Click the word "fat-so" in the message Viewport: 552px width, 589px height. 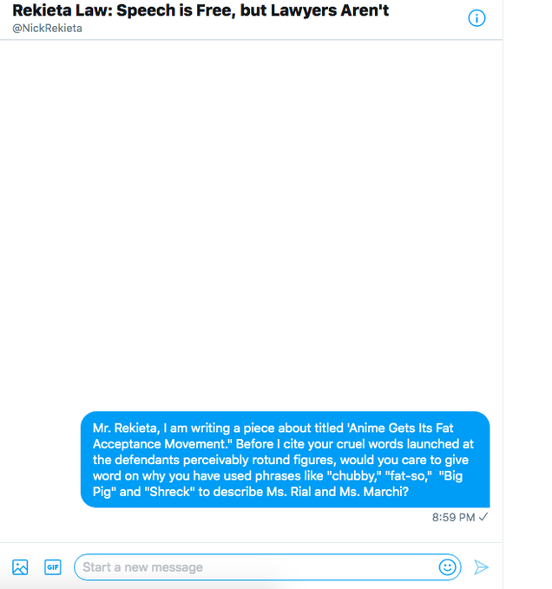point(409,476)
